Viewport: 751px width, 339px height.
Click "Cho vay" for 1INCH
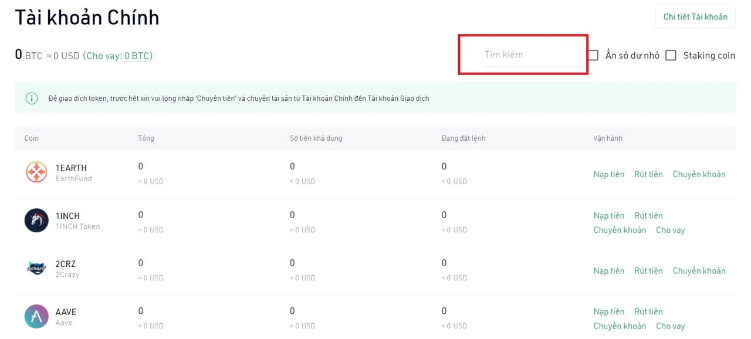tap(670, 230)
